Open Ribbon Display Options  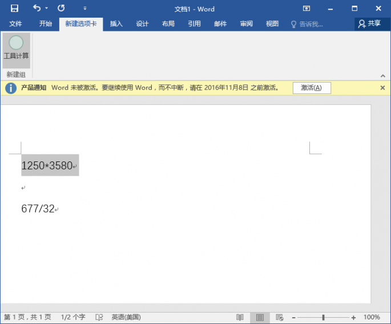(307, 9)
